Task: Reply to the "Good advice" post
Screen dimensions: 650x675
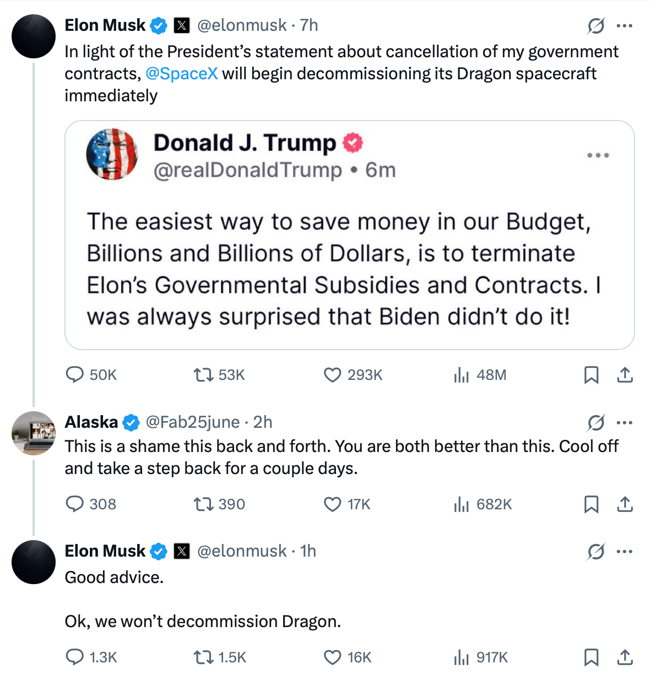Action: click(x=74, y=657)
